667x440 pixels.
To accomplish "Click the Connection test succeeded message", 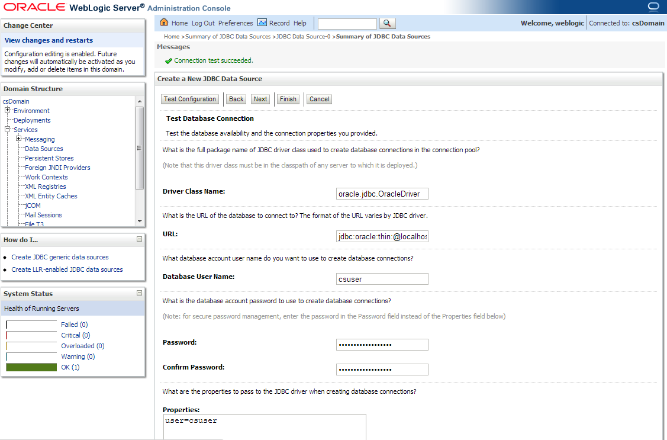I will click(x=214, y=60).
